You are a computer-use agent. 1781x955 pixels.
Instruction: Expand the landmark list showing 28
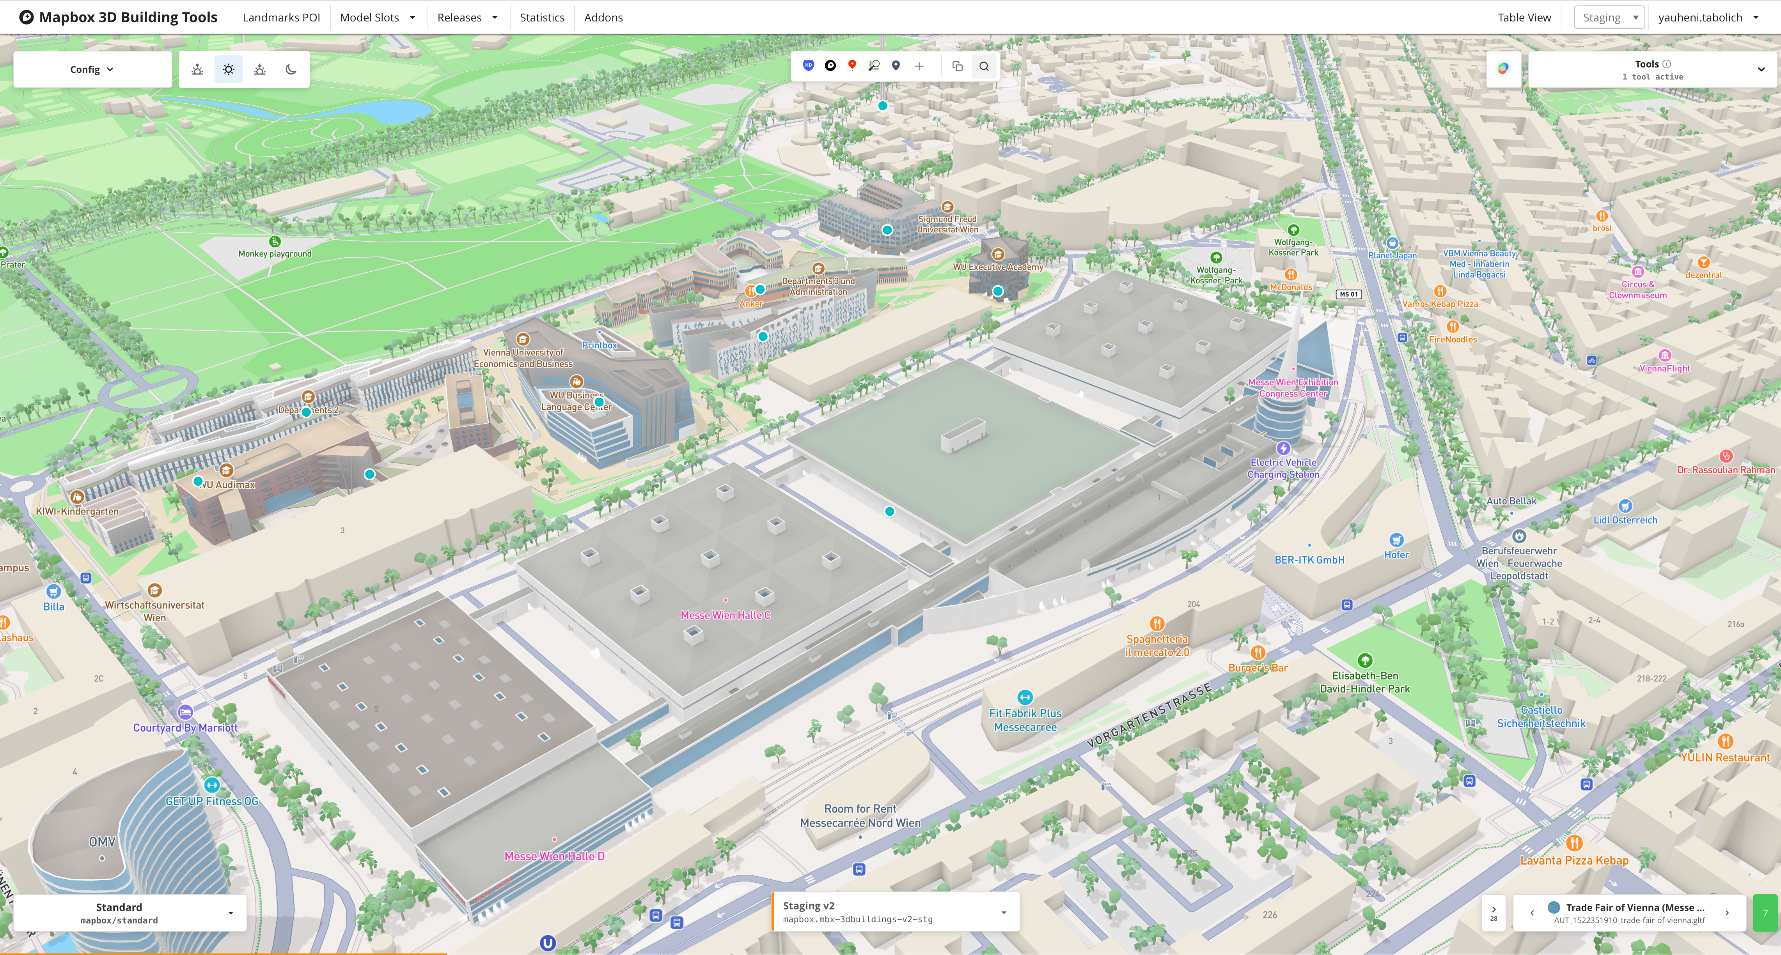tap(1494, 913)
